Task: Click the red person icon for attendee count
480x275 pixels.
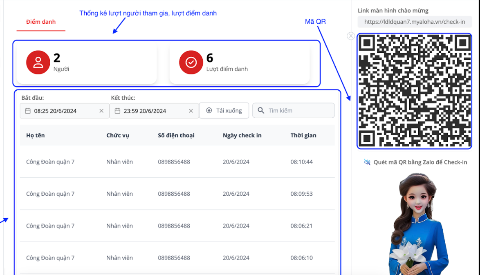Action: [x=38, y=63]
